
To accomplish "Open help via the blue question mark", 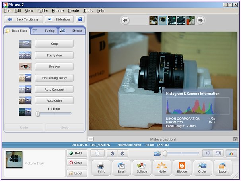I will click(x=80, y=19).
